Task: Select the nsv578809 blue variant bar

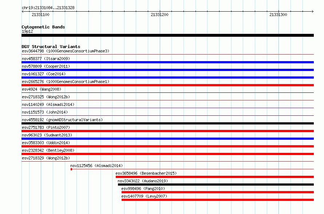Action: click(167, 70)
